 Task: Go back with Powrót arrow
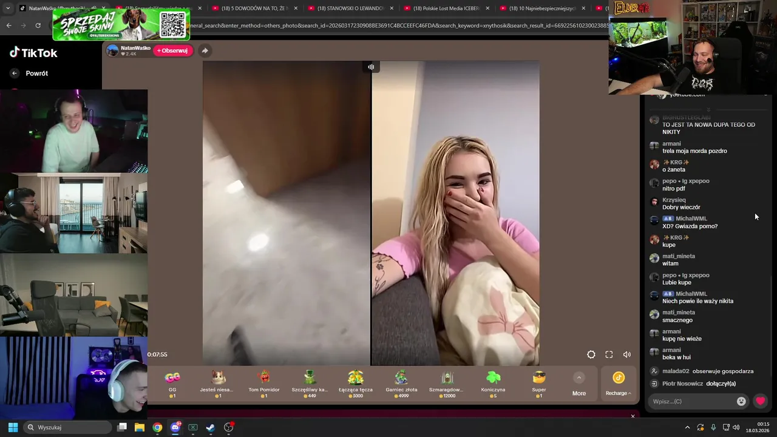(x=15, y=73)
